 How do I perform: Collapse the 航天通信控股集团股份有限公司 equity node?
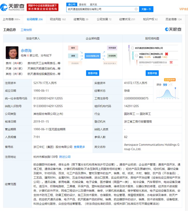(x=132, y=48)
